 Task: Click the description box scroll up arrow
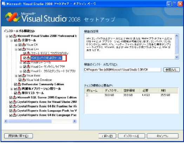click(x=177, y=36)
